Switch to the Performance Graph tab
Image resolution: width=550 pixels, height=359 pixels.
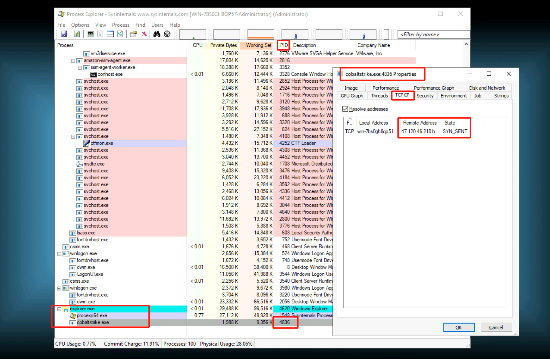[434, 88]
